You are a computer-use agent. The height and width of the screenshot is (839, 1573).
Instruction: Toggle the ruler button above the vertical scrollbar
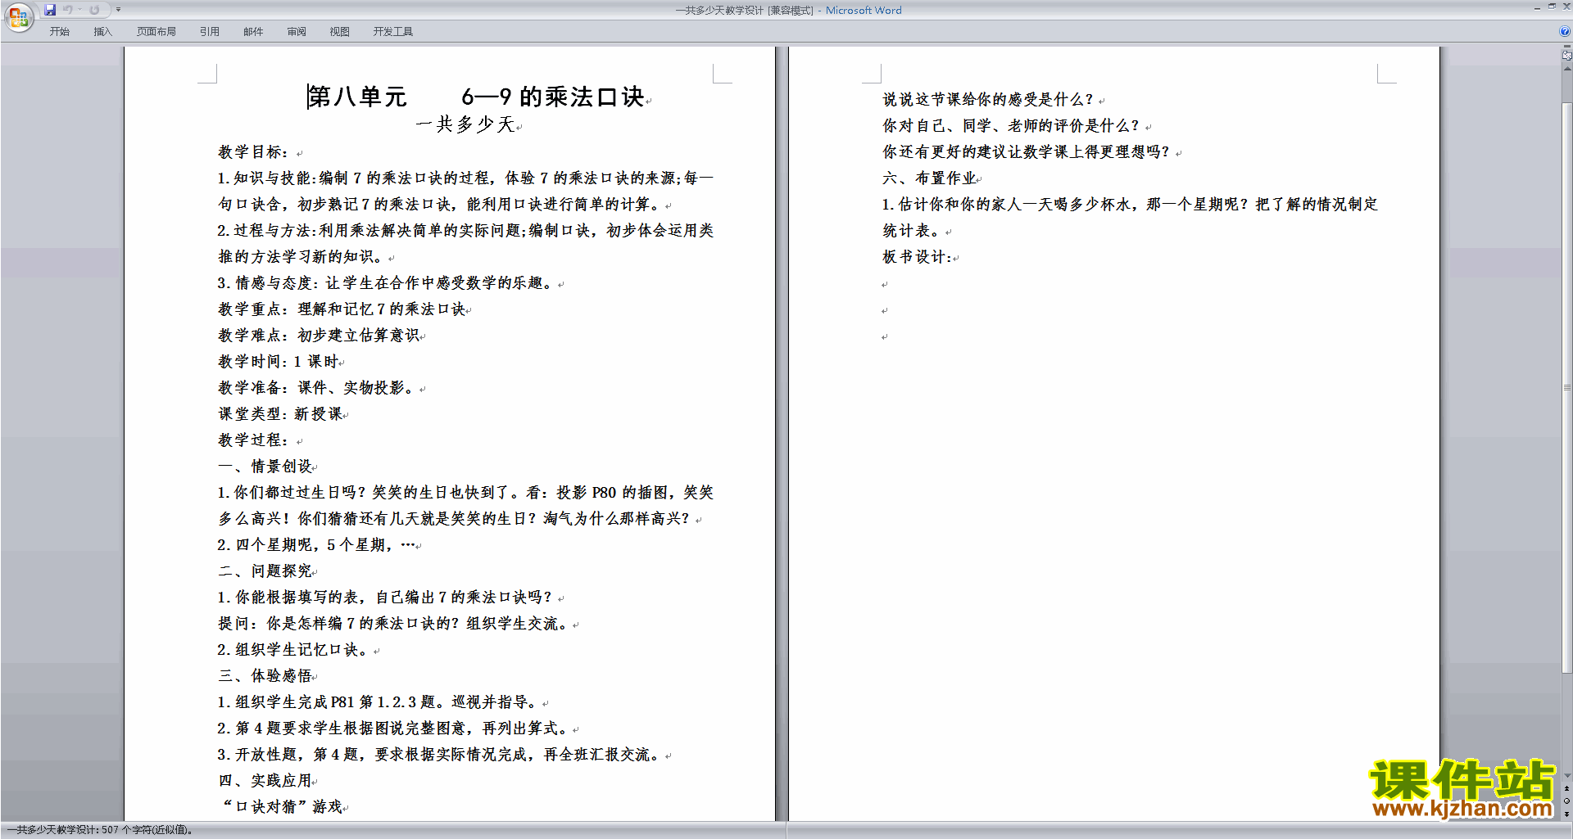tap(1567, 56)
